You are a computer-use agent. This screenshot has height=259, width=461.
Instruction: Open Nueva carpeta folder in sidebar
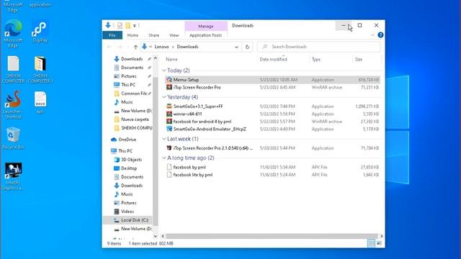tap(135, 119)
